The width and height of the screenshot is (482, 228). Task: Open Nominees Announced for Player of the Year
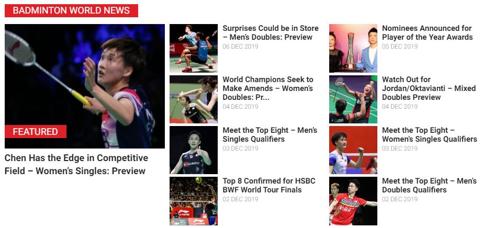point(427,32)
